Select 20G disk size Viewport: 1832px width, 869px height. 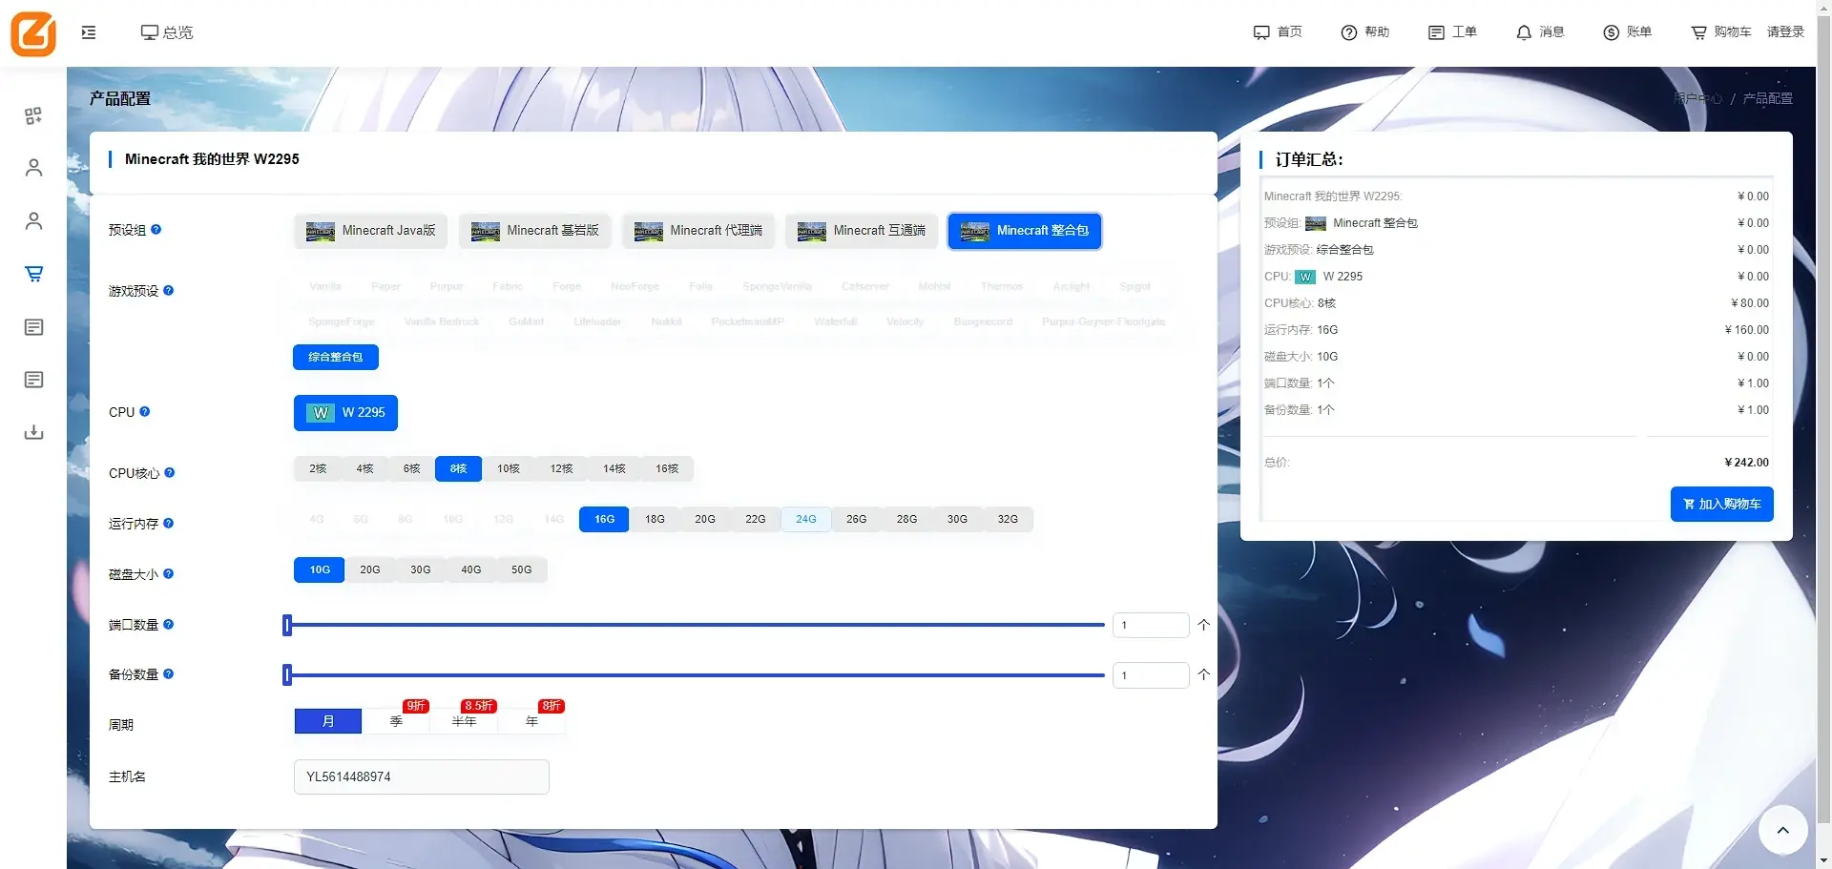point(370,569)
